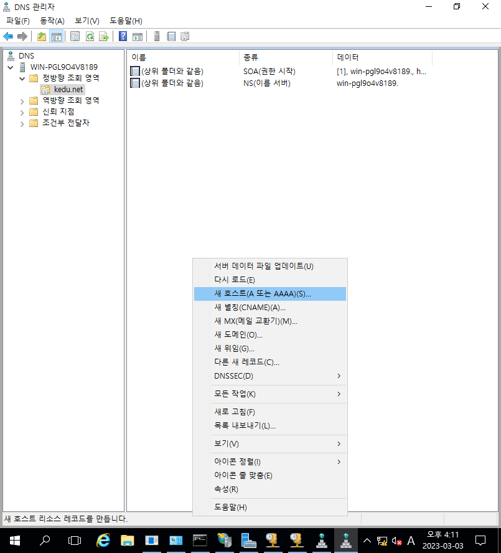Open the 파일(F) menu
This screenshot has height=553, width=501.
pos(17,21)
